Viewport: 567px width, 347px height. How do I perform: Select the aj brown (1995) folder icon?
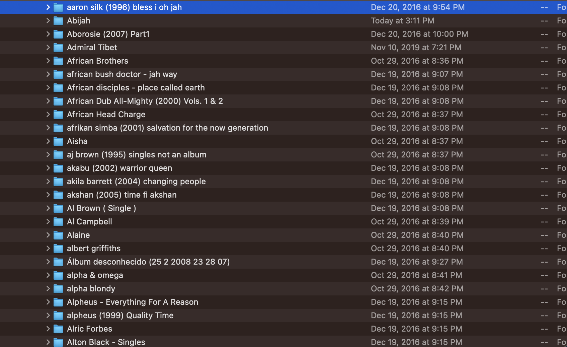click(x=58, y=155)
